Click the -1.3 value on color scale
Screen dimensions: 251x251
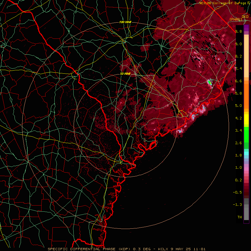(237, 205)
